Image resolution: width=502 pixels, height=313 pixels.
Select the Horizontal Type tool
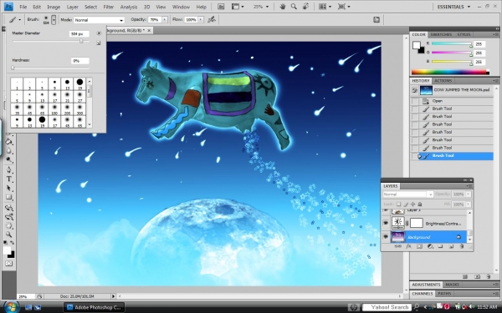pyautogui.click(x=9, y=179)
